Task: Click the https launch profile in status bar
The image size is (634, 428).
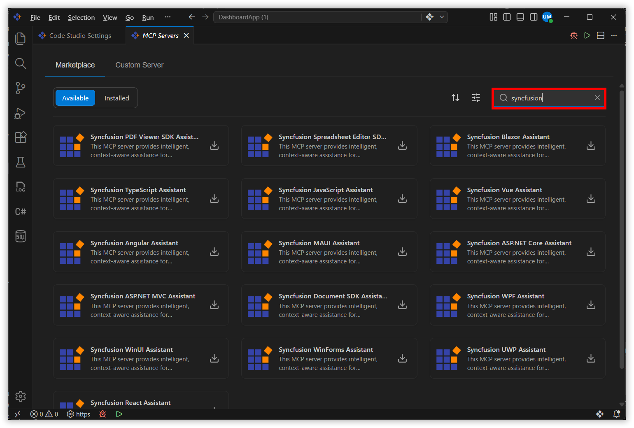Action: (x=79, y=414)
